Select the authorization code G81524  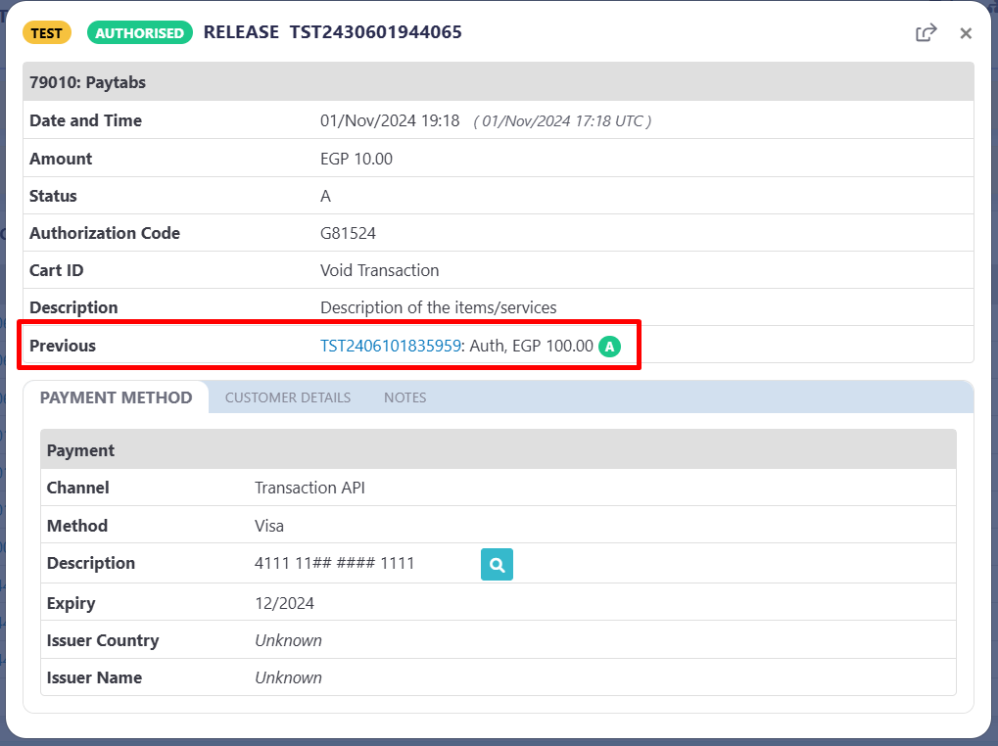348,233
